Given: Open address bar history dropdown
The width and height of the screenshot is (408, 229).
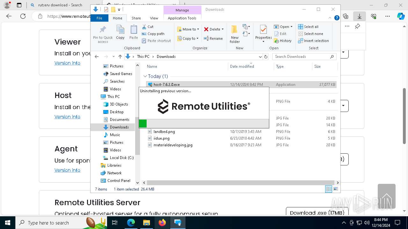Looking at the screenshot, I should coord(260,57).
